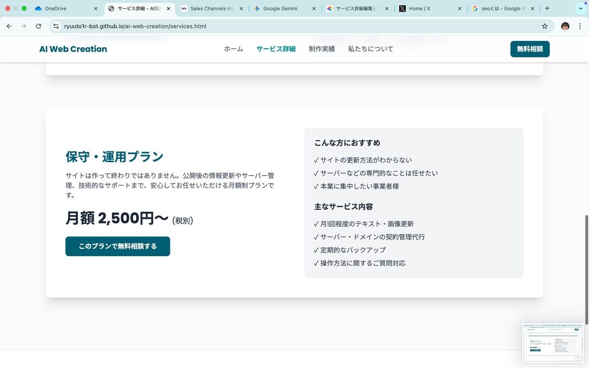589x368 pixels.
Task: Open the screenshot preview thumbnail
Action: point(553,342)
